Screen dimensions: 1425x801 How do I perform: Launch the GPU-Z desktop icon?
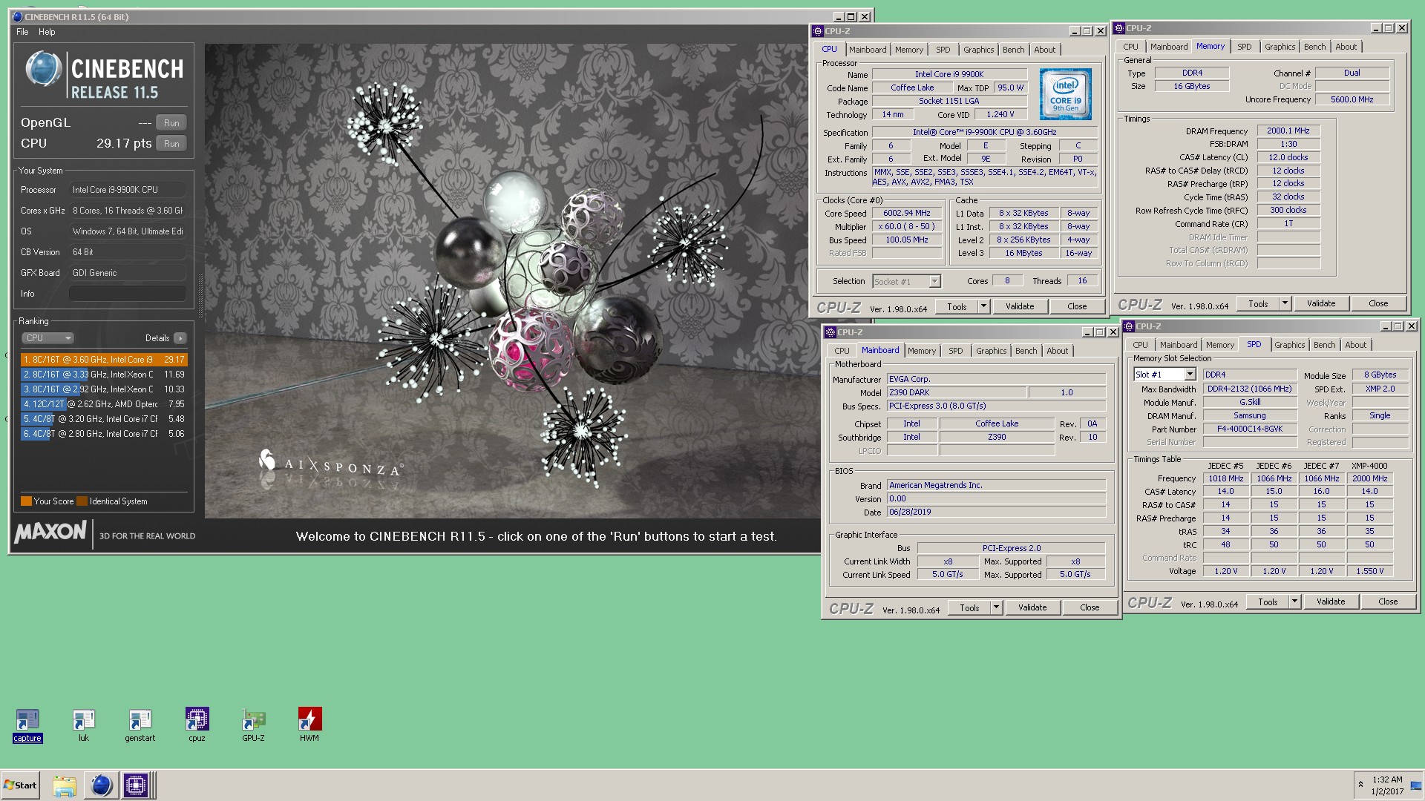pyautogui.click(x=253, y=724)
